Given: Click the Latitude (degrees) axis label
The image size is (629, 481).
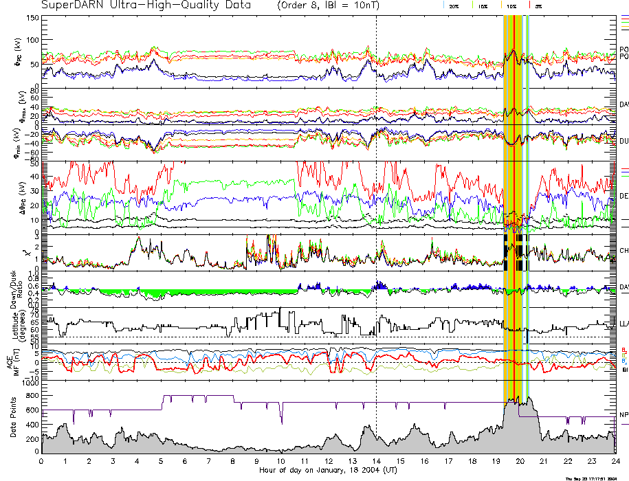Looking at the screenshot, I should coord(19,326).
